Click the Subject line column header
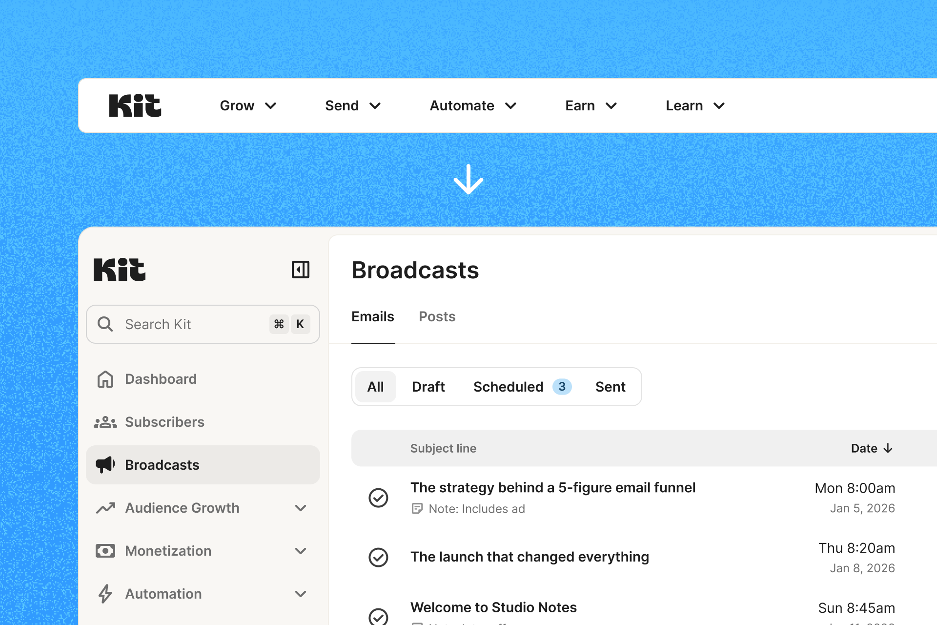Image resolution: width=937 pixels, height=625 pixels. coord(443,448)
